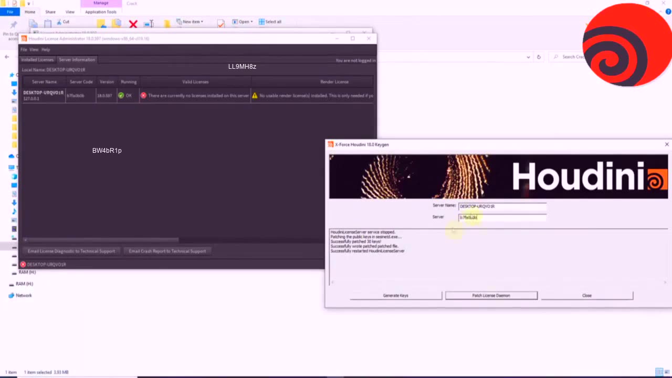Click the Rename icon in Explorer ribbon
The height and width of the screenshot is (378, 672).
[x=149, y=24]
